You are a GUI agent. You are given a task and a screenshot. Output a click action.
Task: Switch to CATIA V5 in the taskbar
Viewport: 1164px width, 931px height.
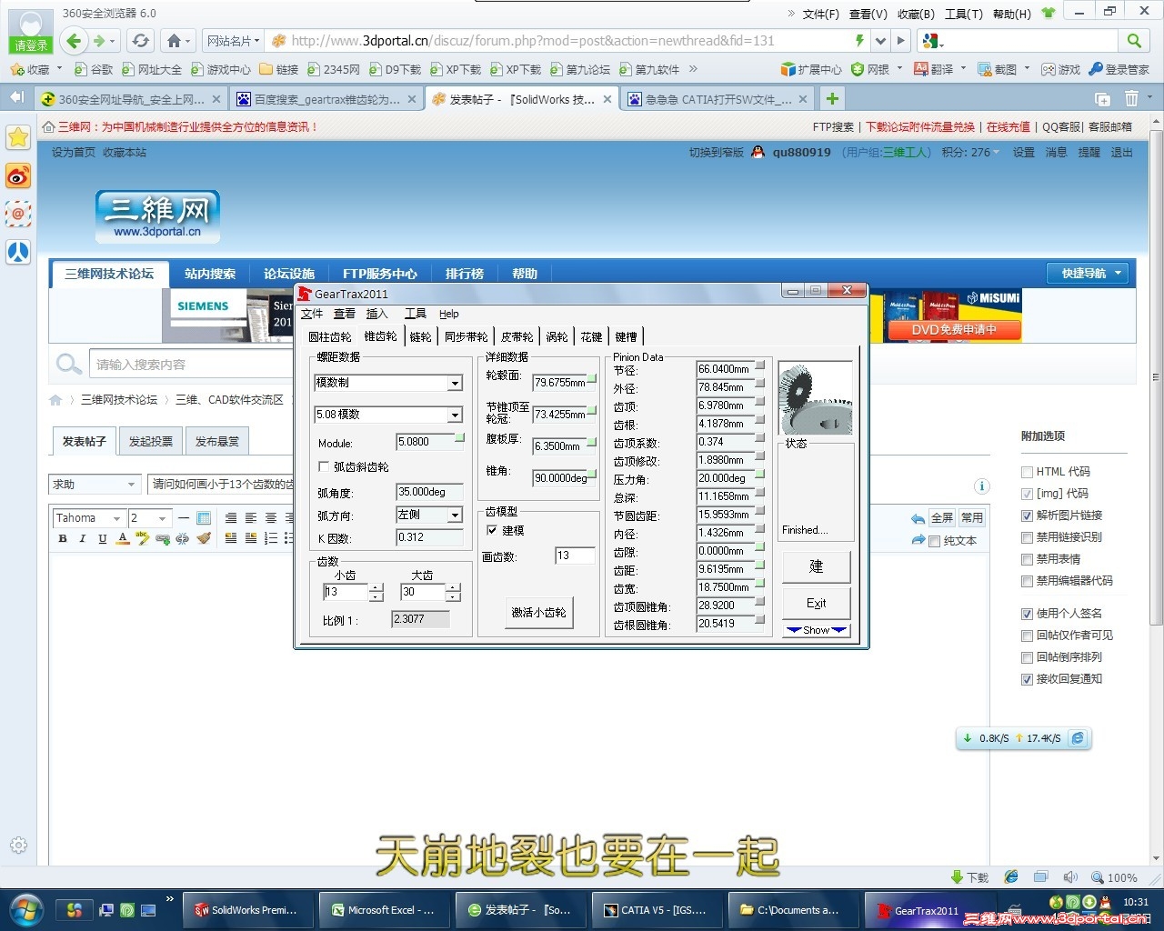coord(656,909)
